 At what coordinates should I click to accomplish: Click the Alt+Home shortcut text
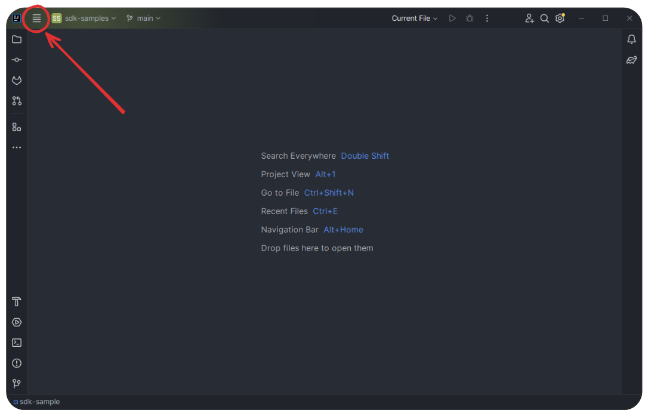tap(343, 230)
